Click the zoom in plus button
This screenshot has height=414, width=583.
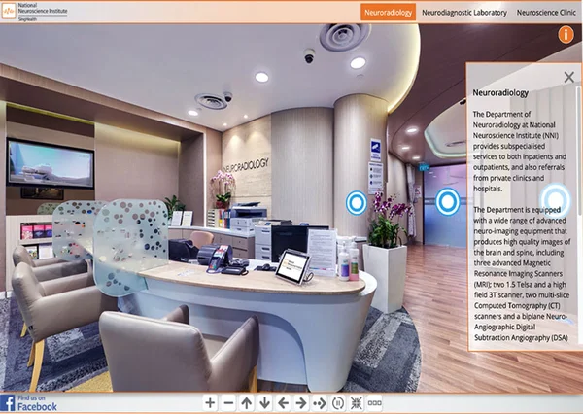[x=210, y=402]
